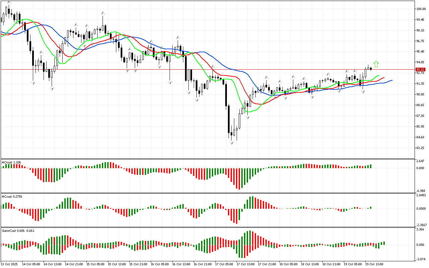Select the green Alligator lips line's right end

pyautogui.click(x=379, y=76)
